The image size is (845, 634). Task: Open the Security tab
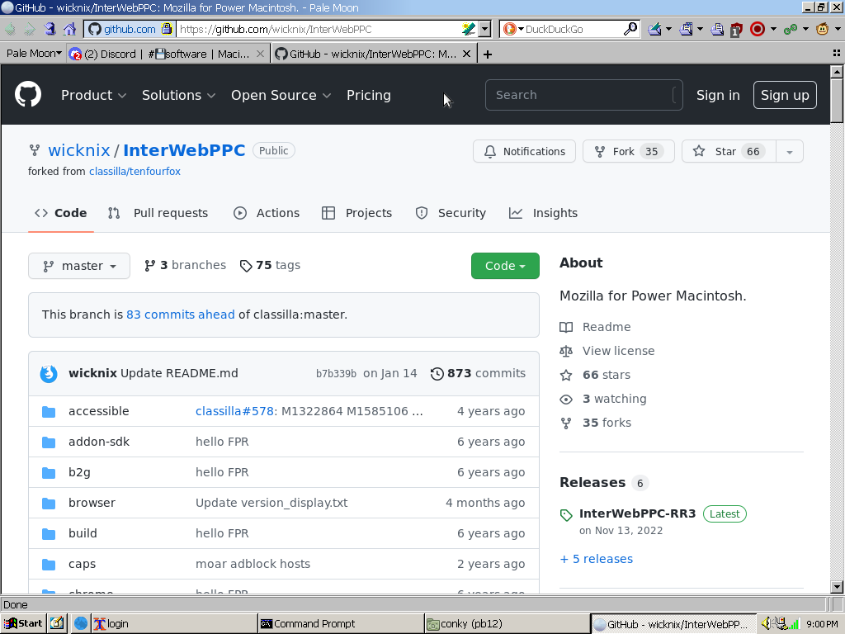451,213
